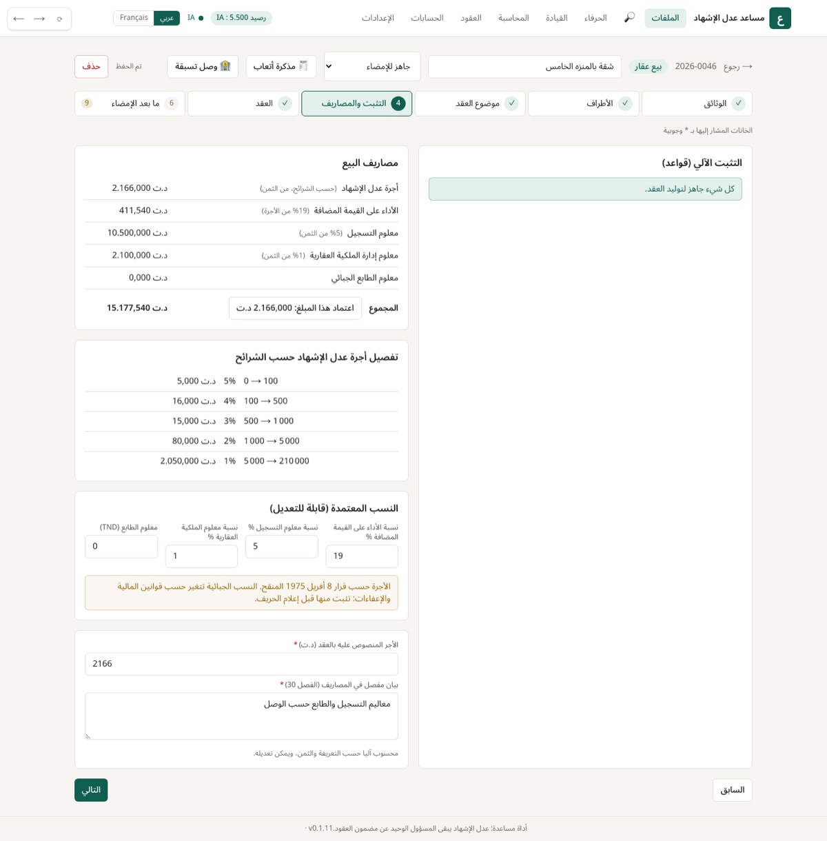Click the بيع عقار type badge
Viewport: 827px width, 841px height.
point(648,67)
